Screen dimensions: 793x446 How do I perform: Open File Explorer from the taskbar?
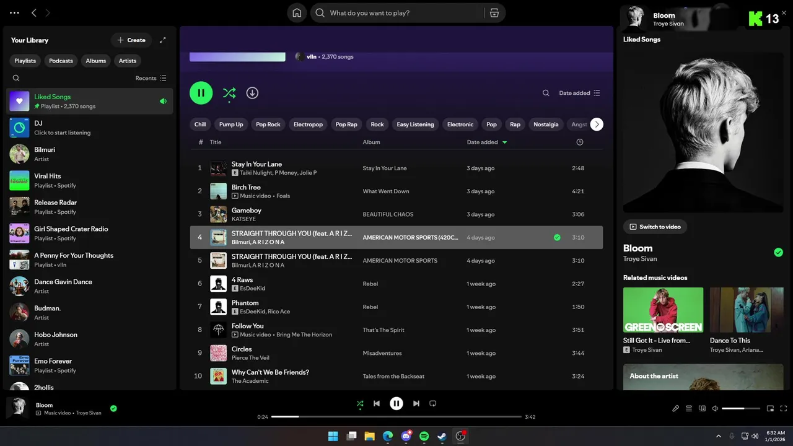tap(370, 436)
